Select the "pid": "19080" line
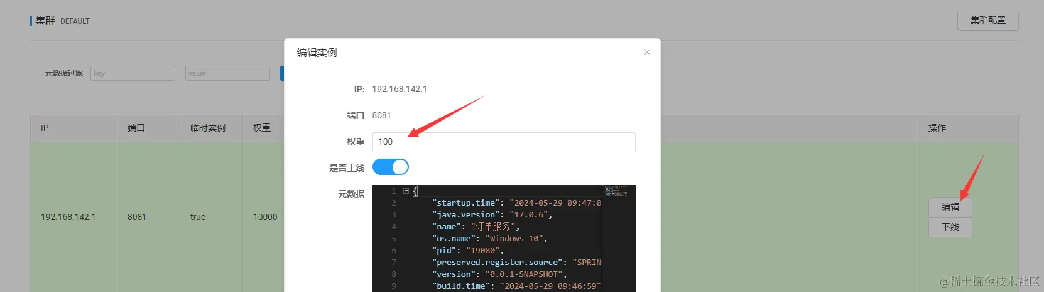The width and height of the screenshot is (1044, 292). (467, 250)
